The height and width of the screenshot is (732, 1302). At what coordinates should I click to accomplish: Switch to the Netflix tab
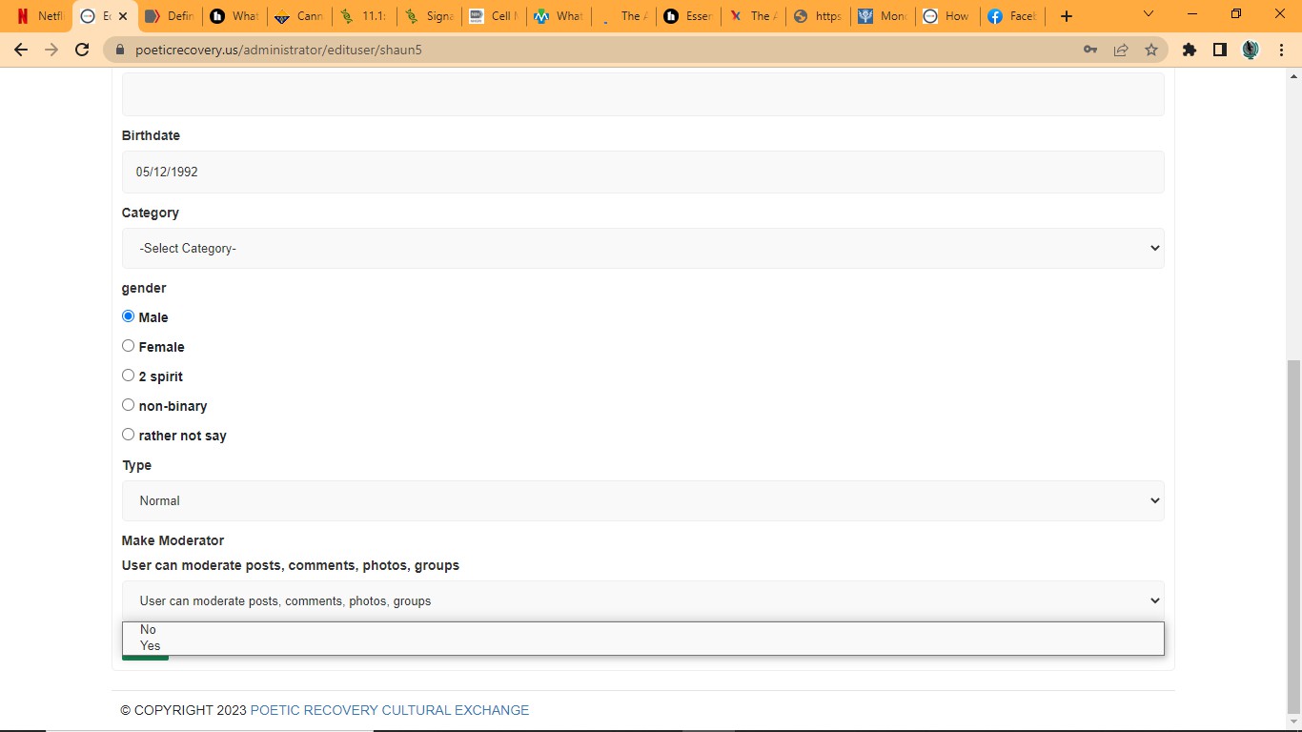click(40, 16)
